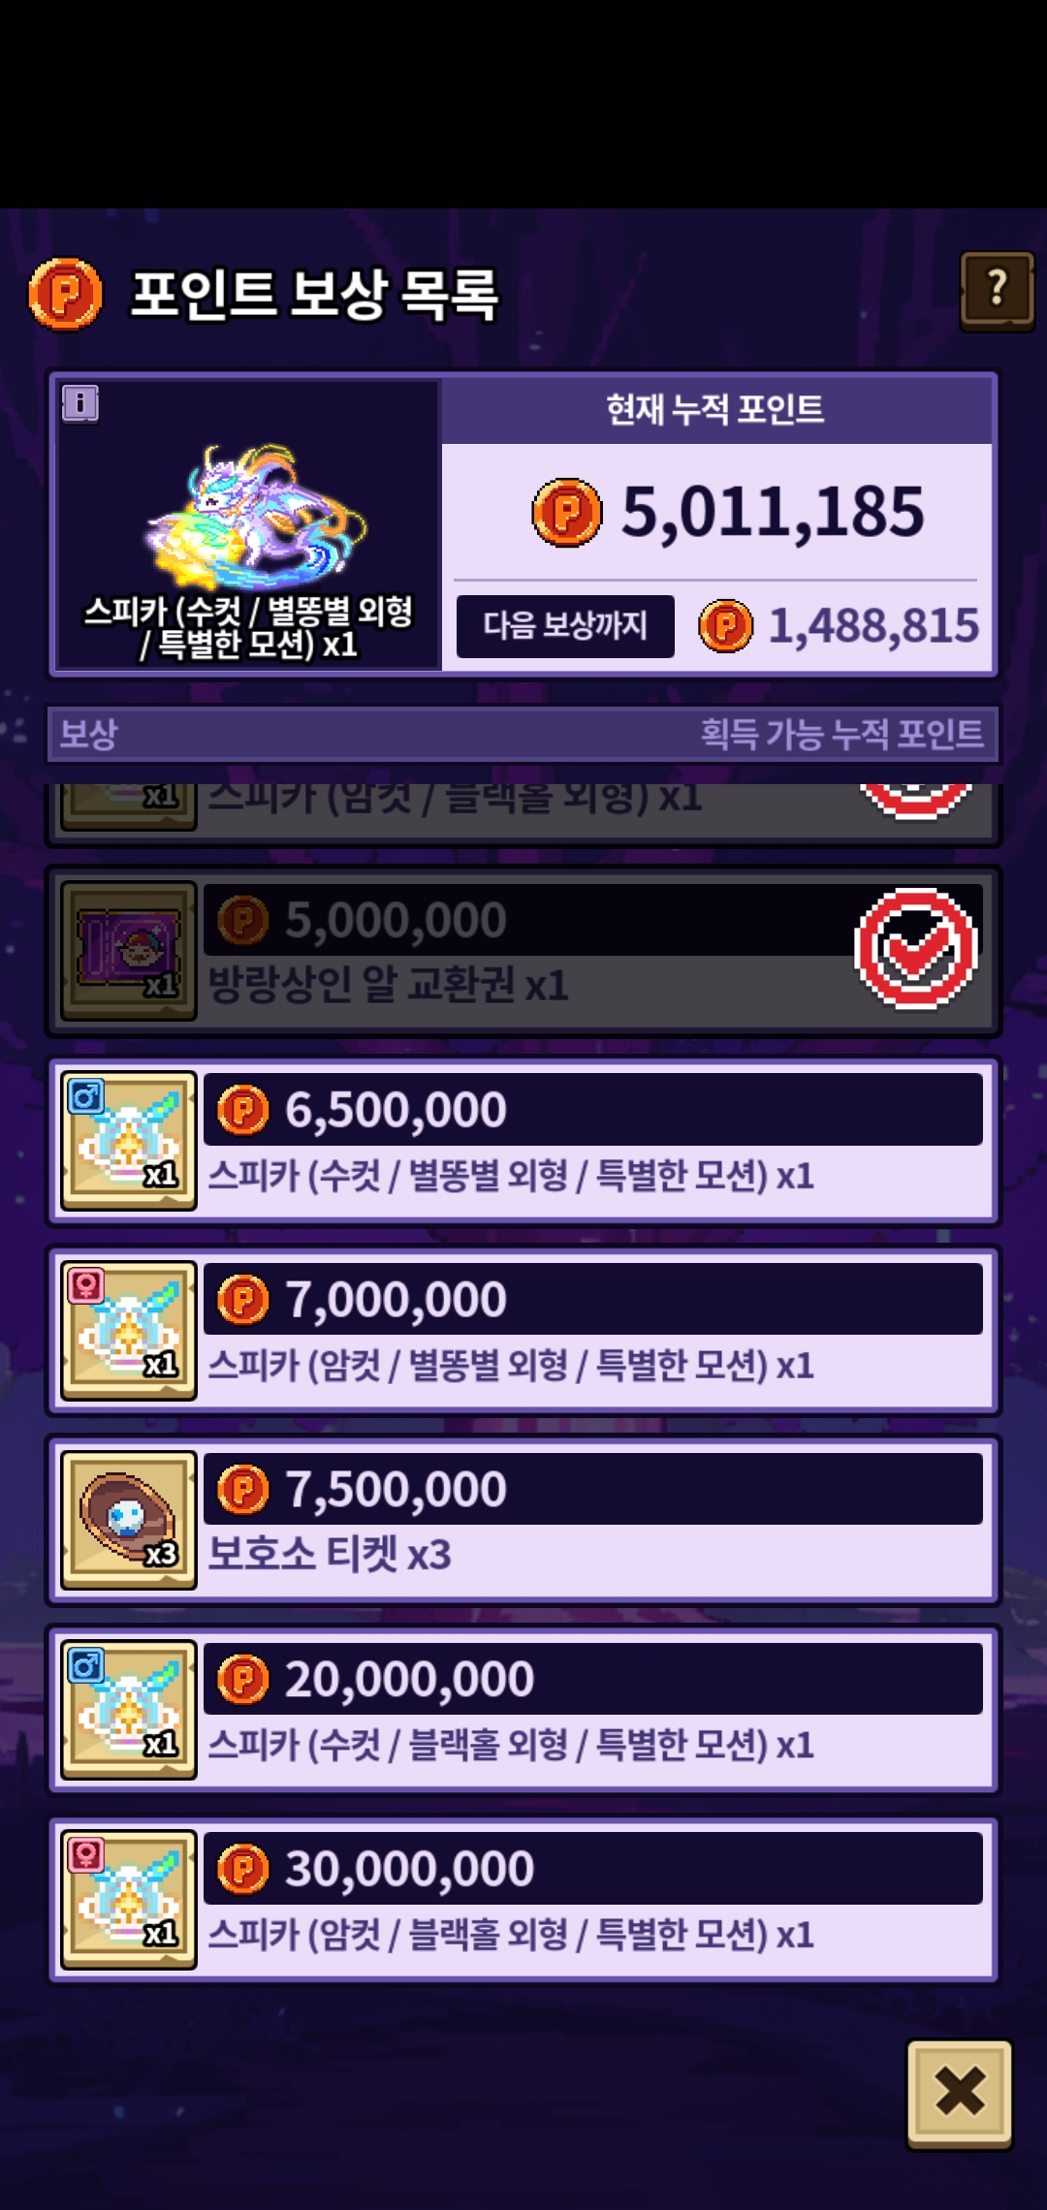The width and height of the screenshot is (1047, 2210).
Task: Tap the info icon on the reward preview
Action: point(80,403)
